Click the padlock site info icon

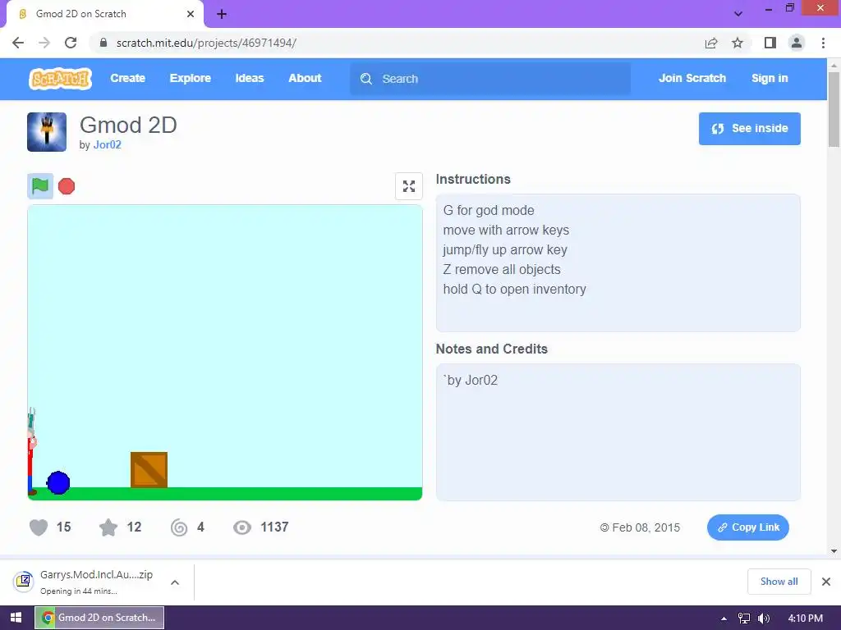coord(103,43)
